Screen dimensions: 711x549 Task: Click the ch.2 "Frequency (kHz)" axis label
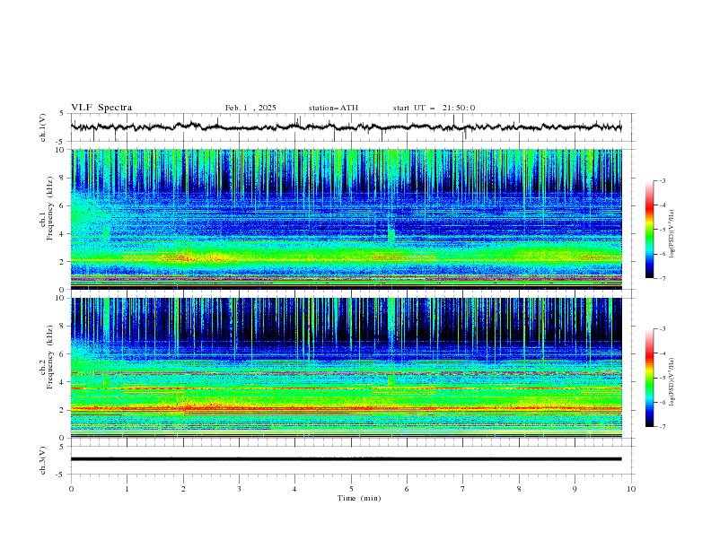[50, 357]
